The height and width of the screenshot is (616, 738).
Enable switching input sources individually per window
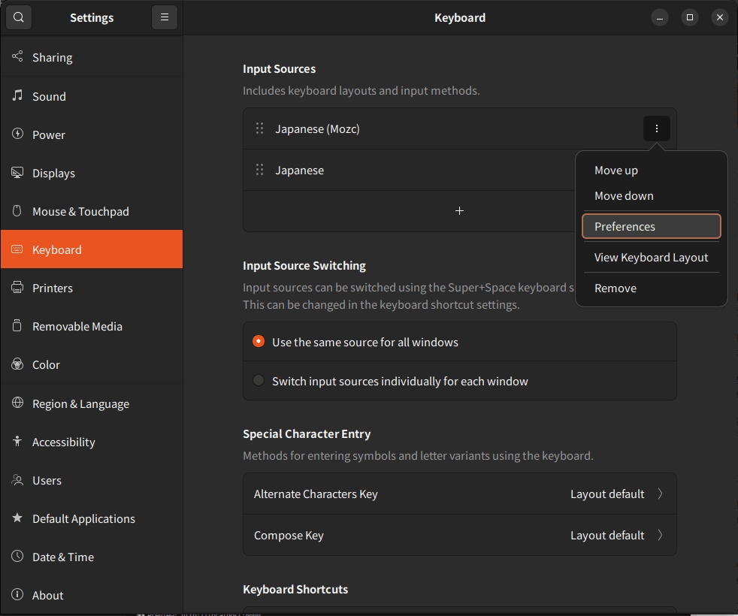tap(259, 381)
